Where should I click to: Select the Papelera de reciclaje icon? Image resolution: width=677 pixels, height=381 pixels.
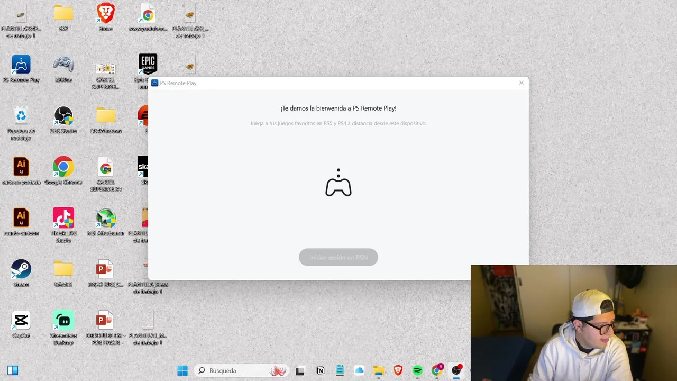click(x=21, y=123)
